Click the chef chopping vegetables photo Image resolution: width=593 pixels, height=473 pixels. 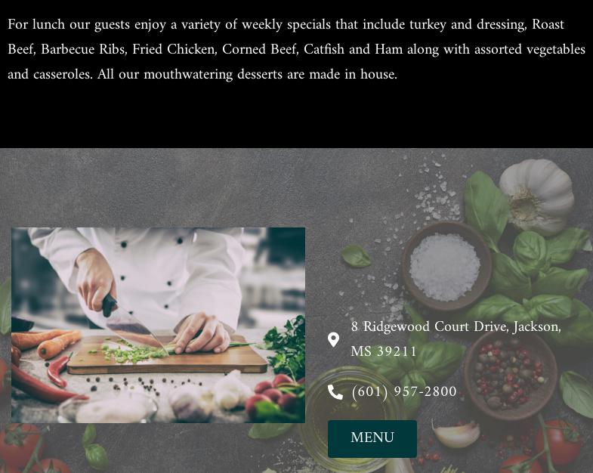(x=158, y=325)
